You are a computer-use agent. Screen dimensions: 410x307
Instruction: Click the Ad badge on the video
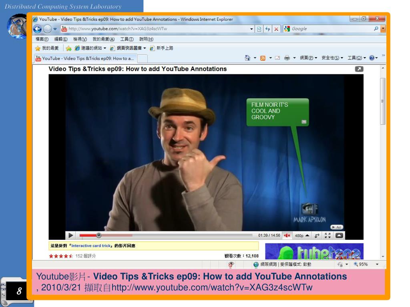click(337, 227)
